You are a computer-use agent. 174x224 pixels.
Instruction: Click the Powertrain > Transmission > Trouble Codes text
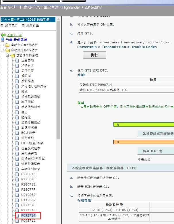click(x=117, y=47)
